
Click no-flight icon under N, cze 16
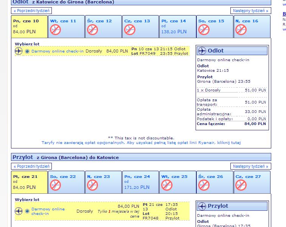click(241, 30)
